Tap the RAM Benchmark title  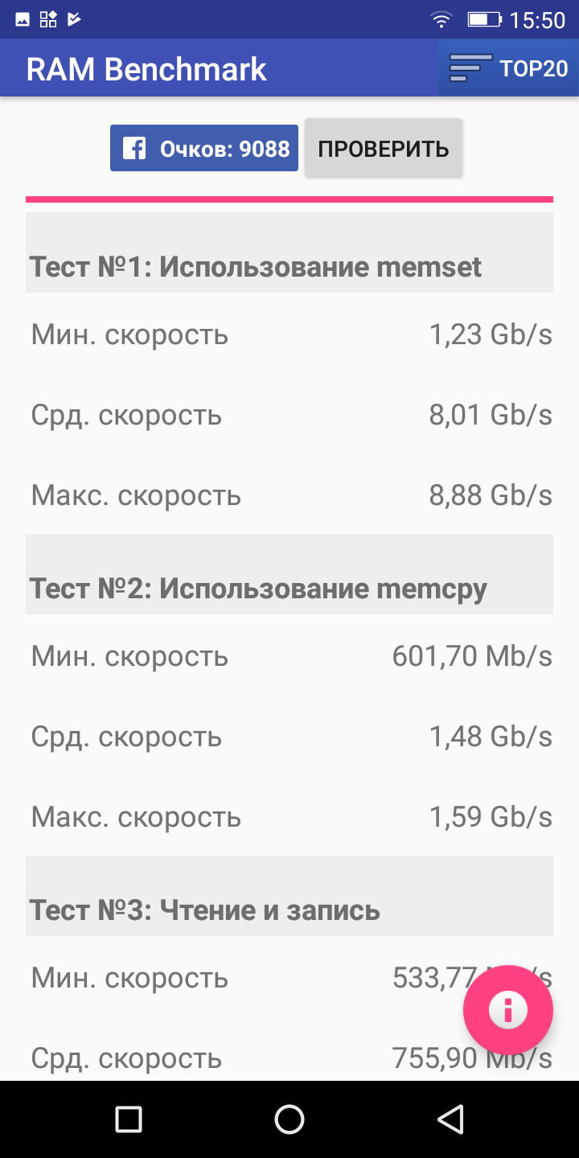click(146, 69)
